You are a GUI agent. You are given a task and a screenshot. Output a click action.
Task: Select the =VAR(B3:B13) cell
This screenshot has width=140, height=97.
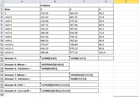[55, 68]
